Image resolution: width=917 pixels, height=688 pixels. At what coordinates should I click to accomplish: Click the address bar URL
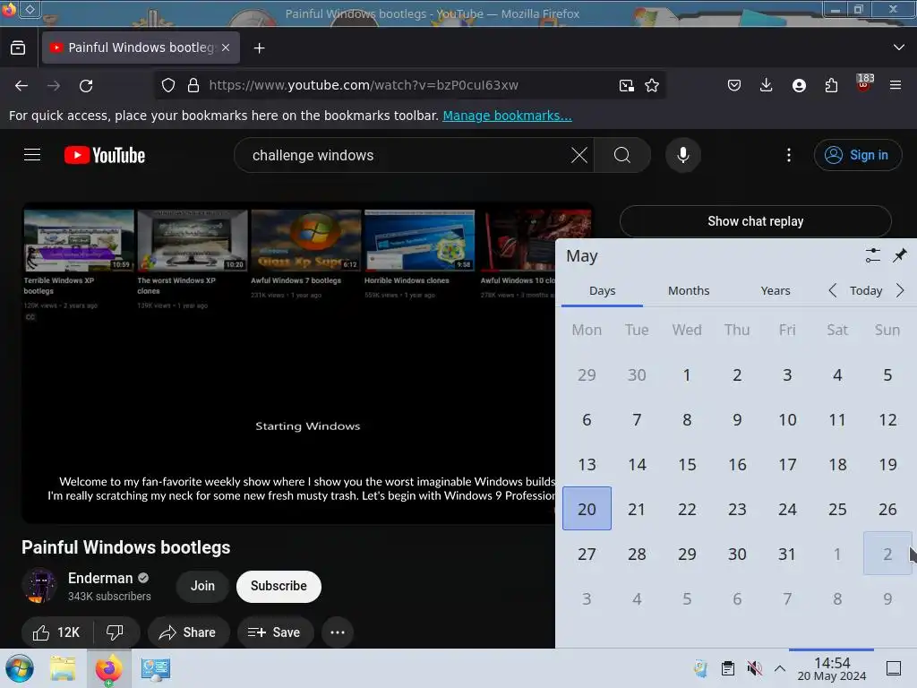click(x=364, y=85)
